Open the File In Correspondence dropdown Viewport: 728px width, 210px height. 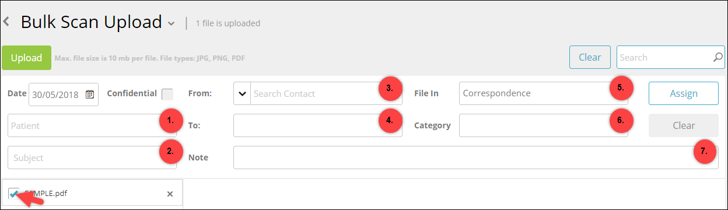(543, 93)
